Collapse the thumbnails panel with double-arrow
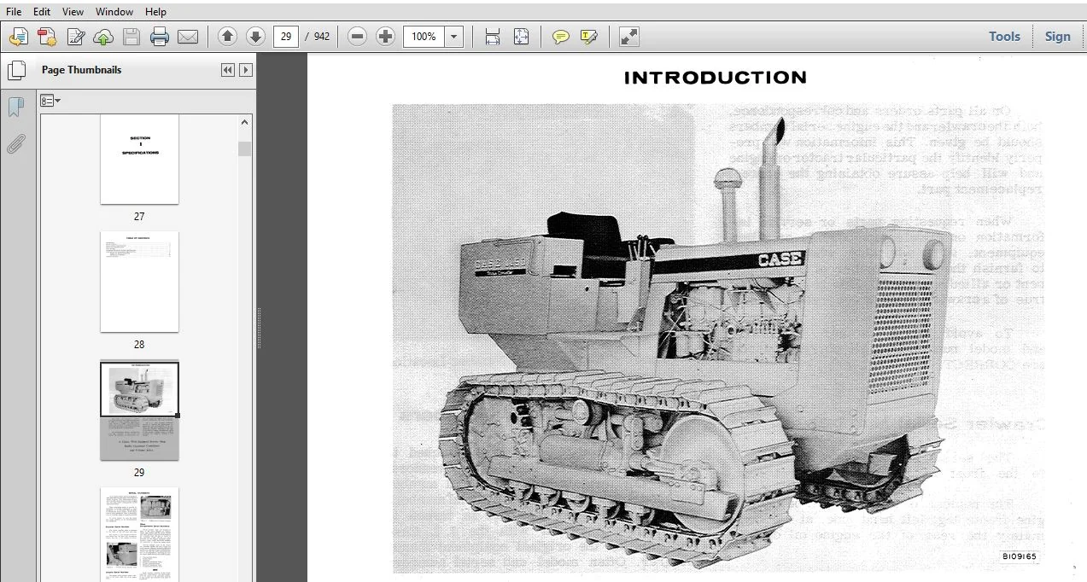This screenshot has height=582, width=1087. click(228, 70)
